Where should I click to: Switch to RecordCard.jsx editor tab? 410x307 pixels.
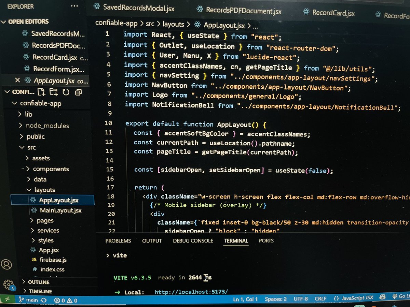[x=329, y=13]
